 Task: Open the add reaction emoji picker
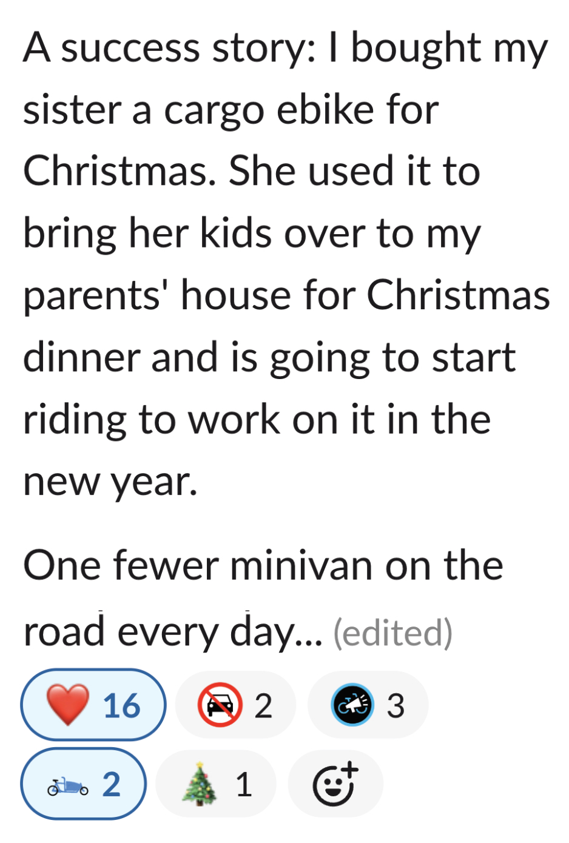click(335, 784)
